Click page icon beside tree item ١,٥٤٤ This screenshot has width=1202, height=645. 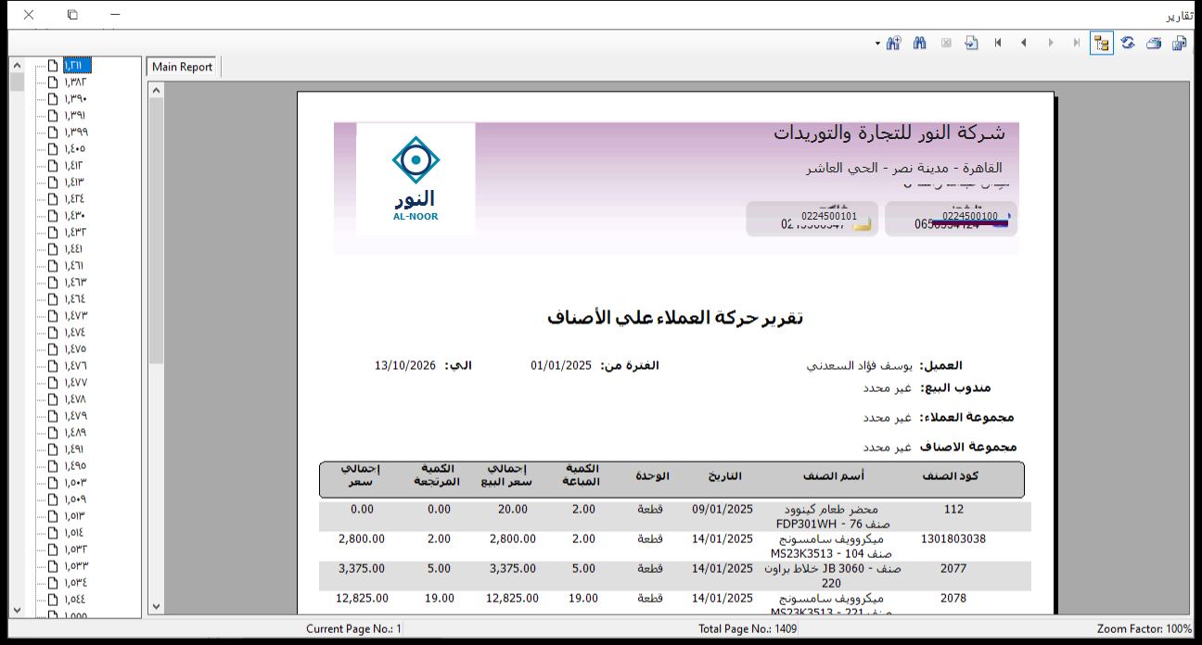tap(53, 600)
